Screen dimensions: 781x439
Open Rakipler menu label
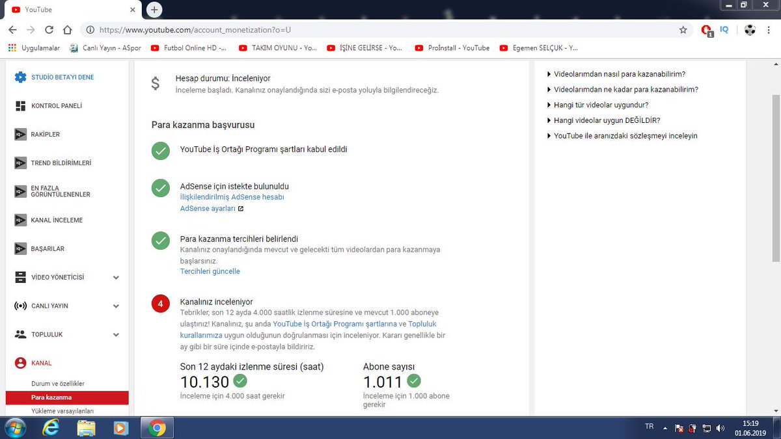click(x=46, y=135)
